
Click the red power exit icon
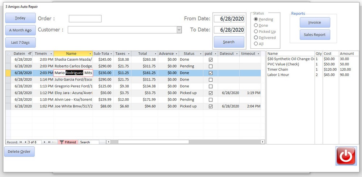pos(346,156)
